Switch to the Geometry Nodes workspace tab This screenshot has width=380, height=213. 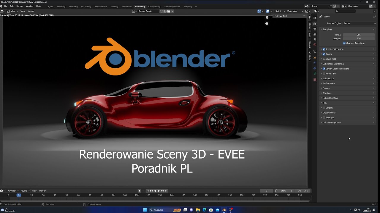[172, 7]
